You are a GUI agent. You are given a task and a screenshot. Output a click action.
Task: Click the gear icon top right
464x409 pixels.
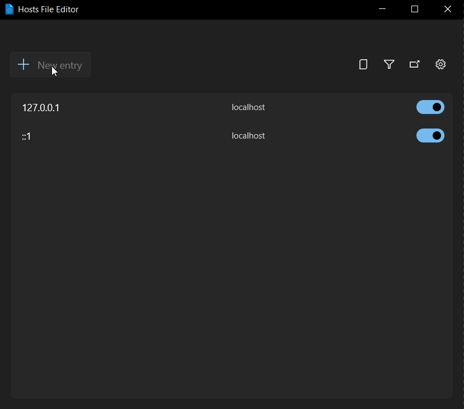(x=440, y=64)
